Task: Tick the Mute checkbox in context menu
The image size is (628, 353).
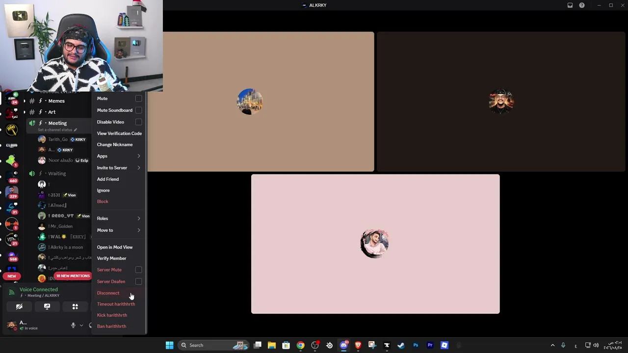Action: [138, 99]
